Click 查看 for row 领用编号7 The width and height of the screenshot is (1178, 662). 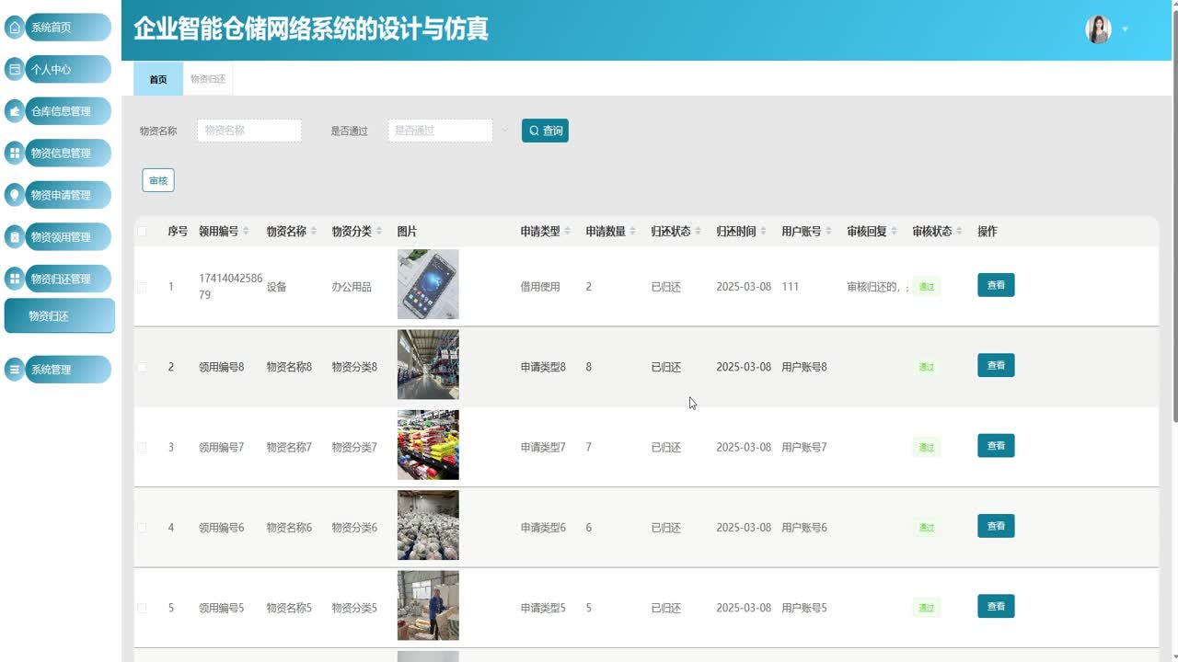996,446
